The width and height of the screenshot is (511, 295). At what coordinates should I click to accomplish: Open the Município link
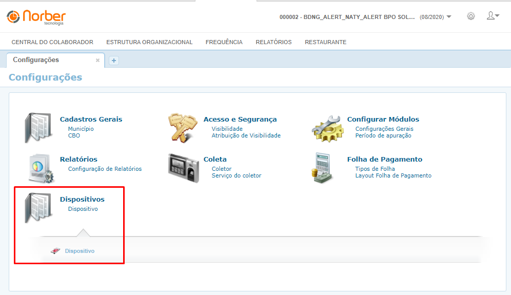[81, 129]
